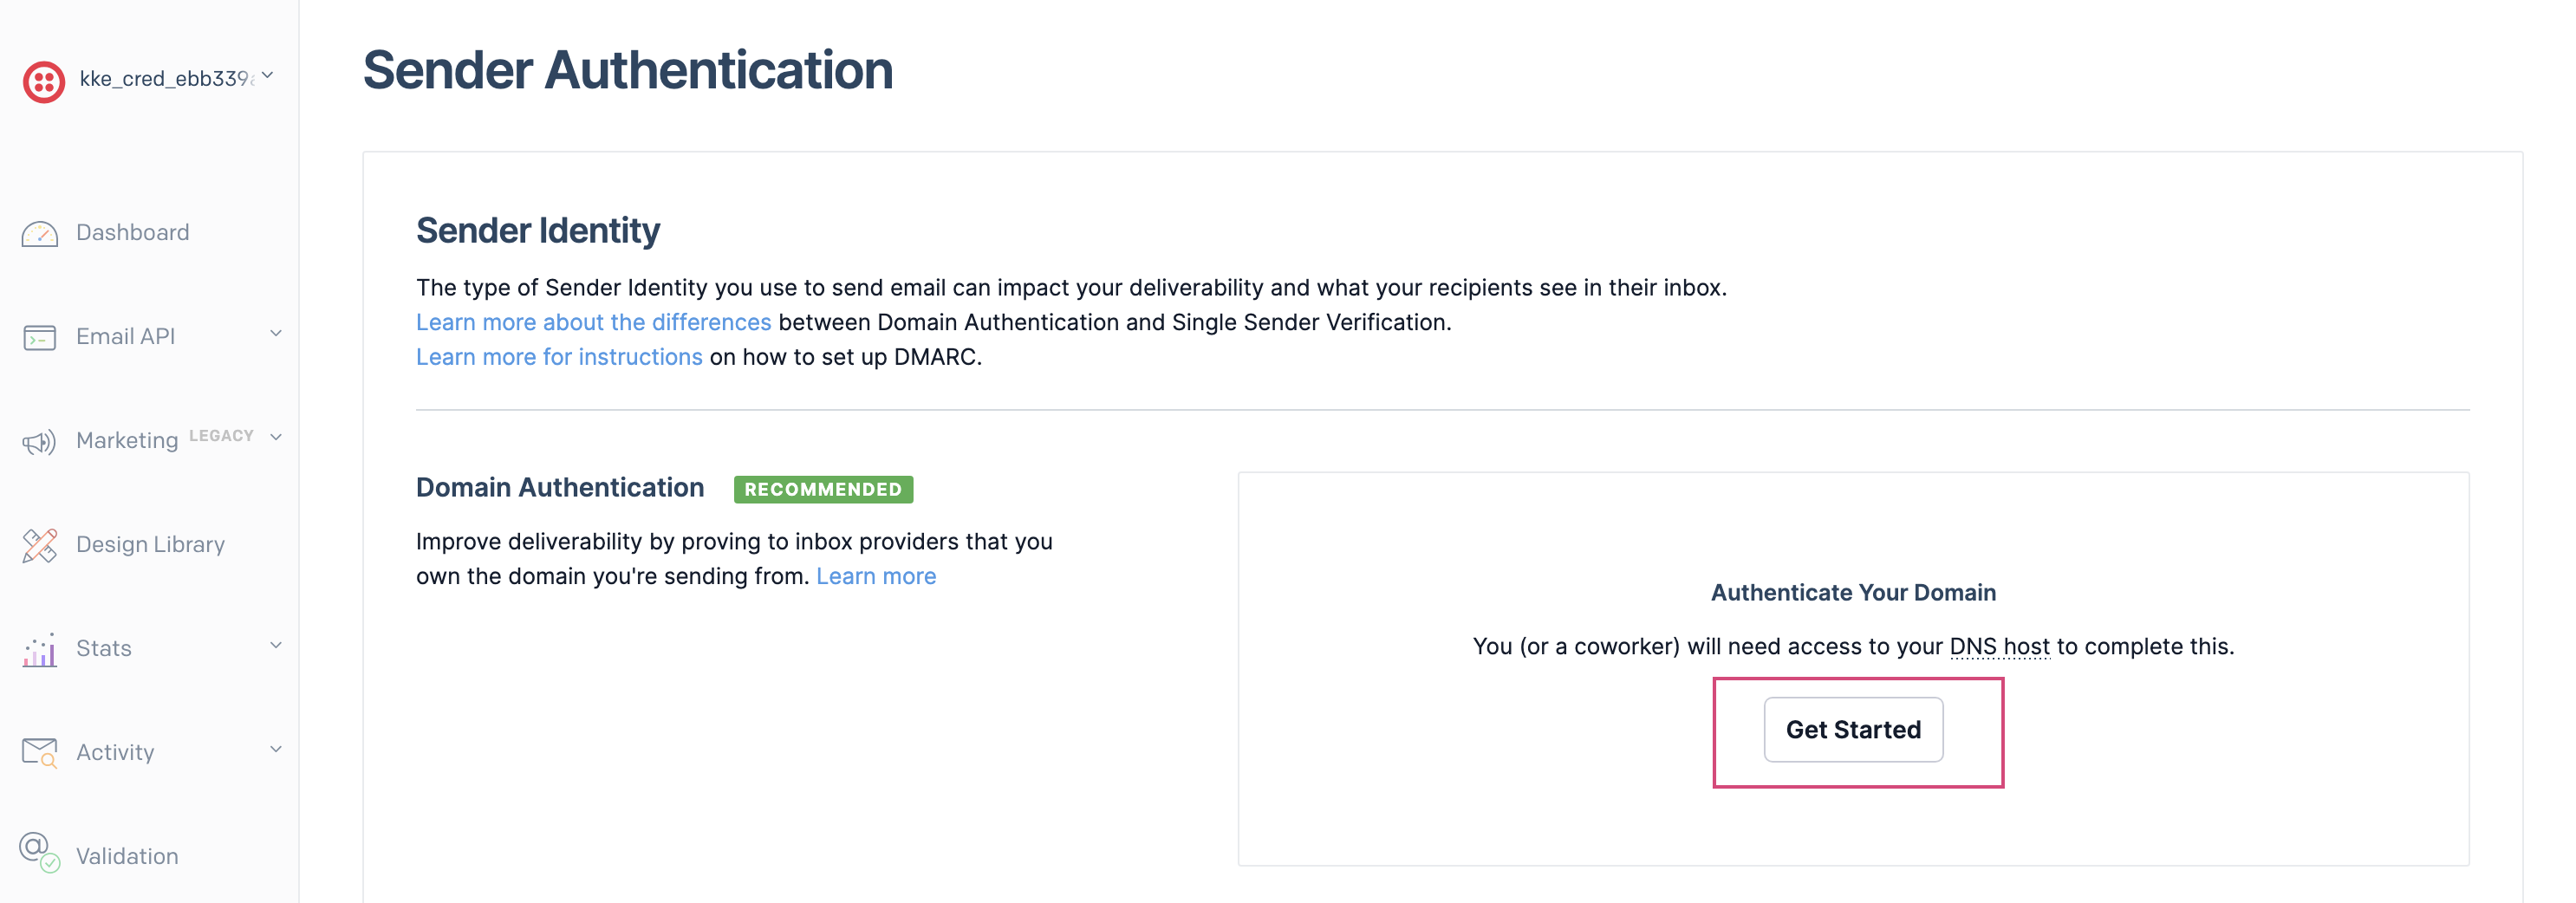Select the Validation menu item
This screenshot has width=2576, height=903.
click(x=127, y=857)
